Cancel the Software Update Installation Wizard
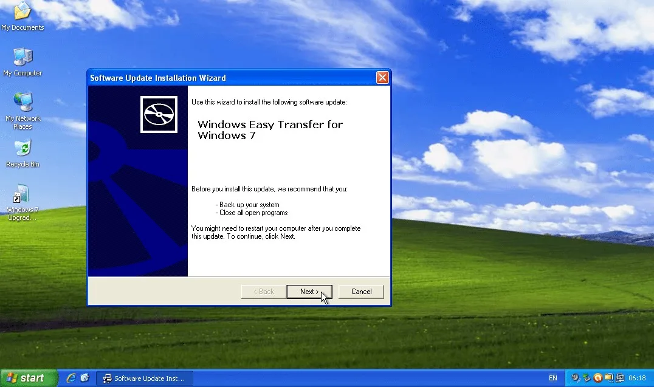654x387 pixels. click(361, 292)
